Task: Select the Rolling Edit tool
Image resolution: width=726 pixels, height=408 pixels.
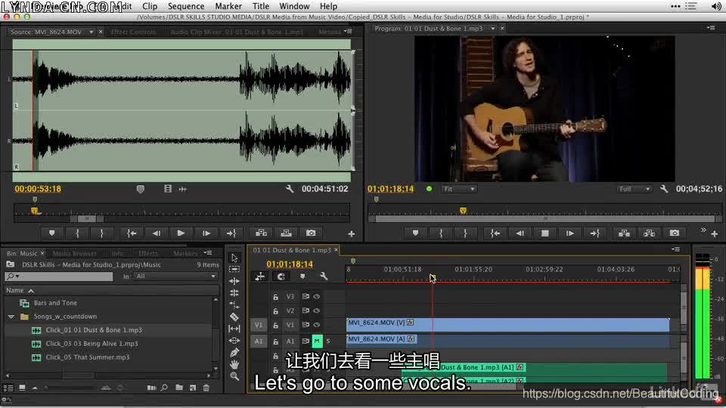Action: click(x=234, y=293)
